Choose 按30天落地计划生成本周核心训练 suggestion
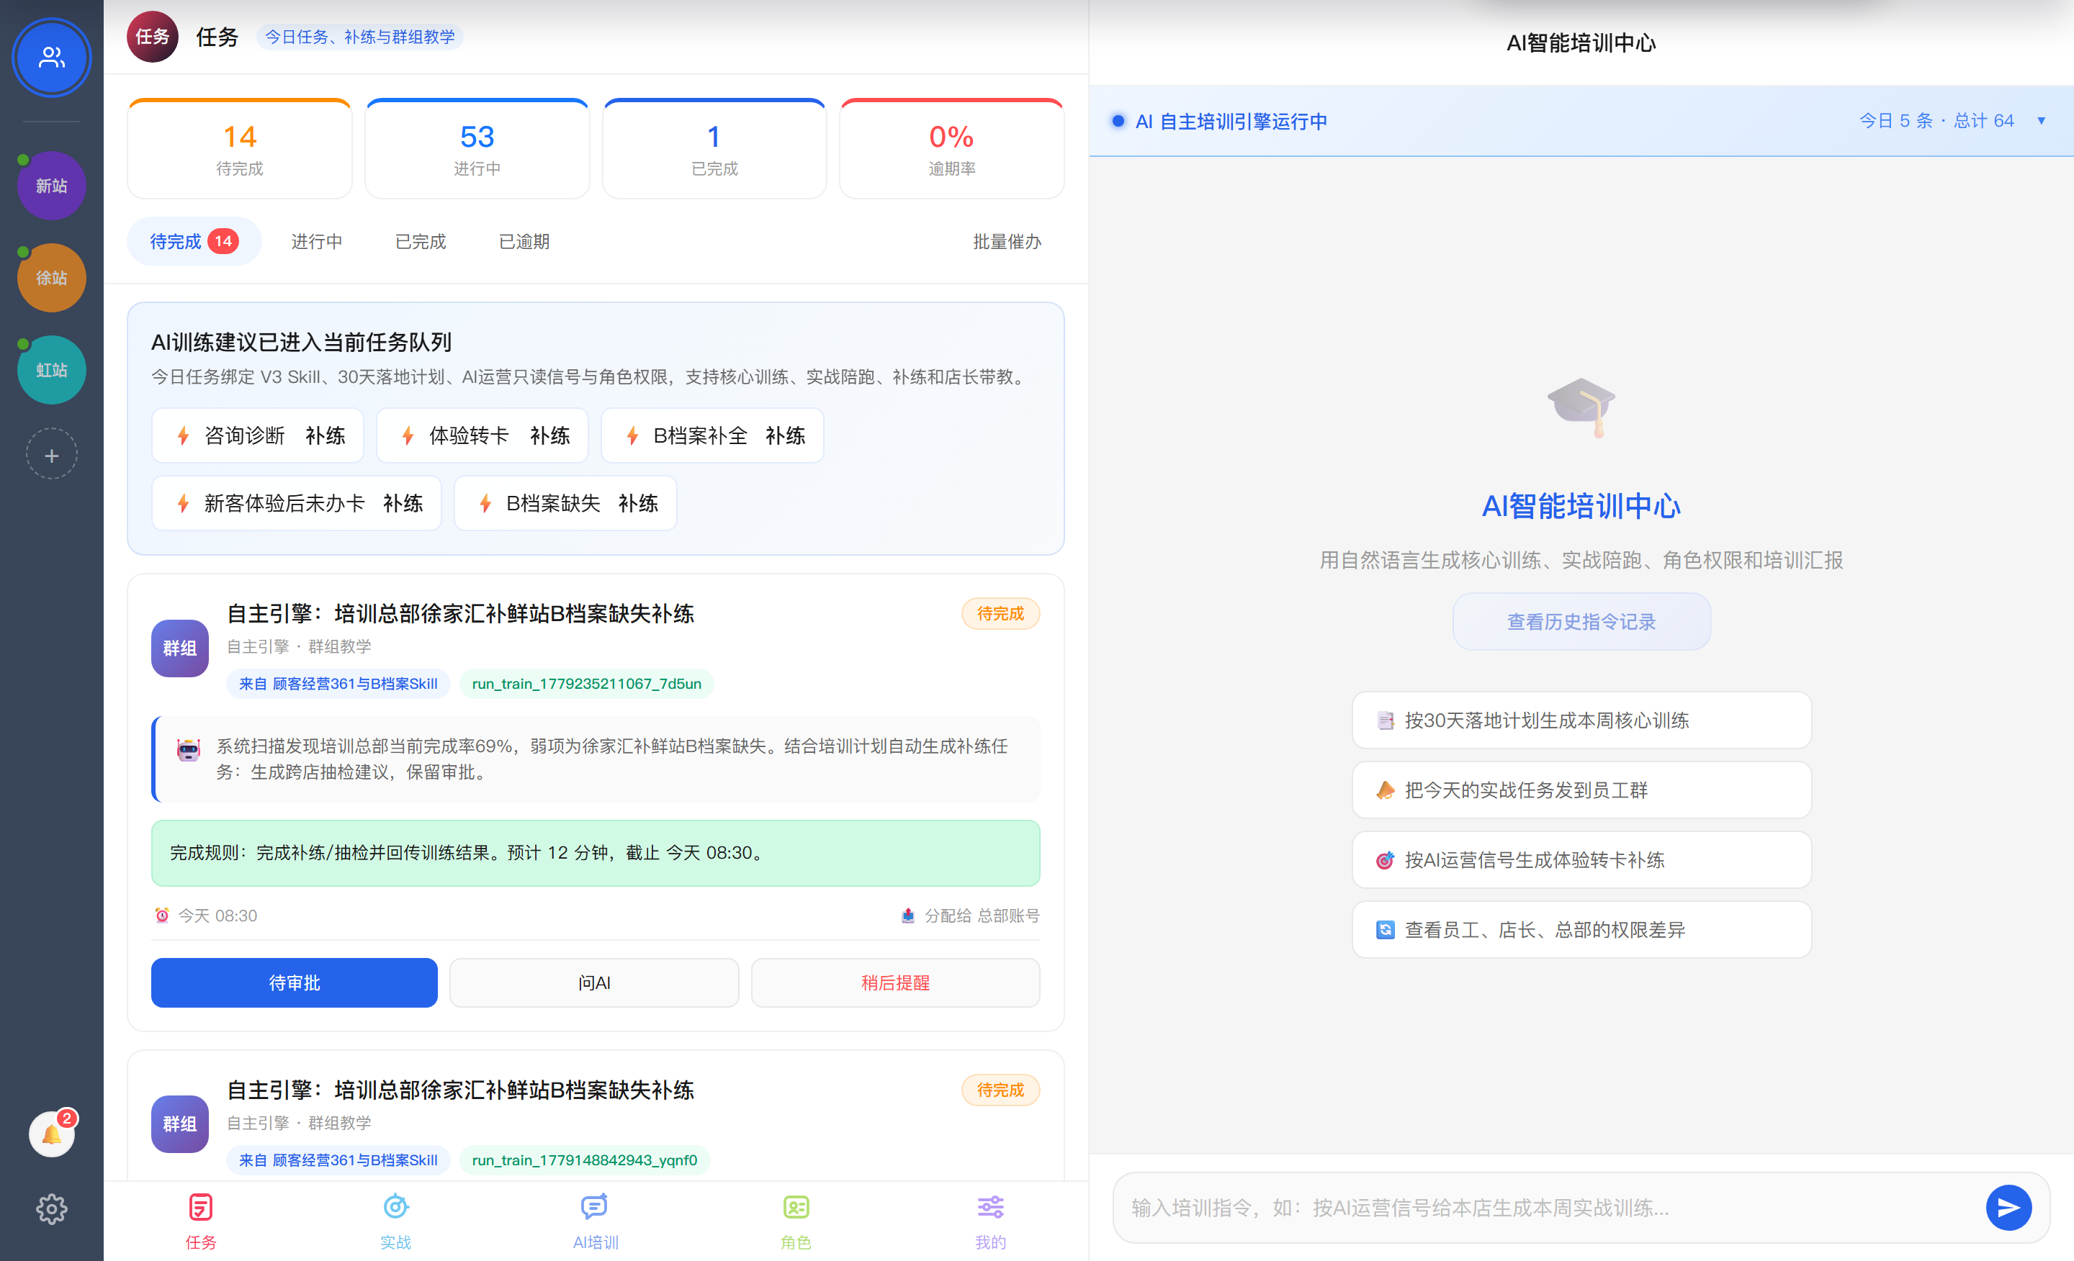Image resolution: width=2074 pixels, height=1261 pixels. pos(1581,720)
